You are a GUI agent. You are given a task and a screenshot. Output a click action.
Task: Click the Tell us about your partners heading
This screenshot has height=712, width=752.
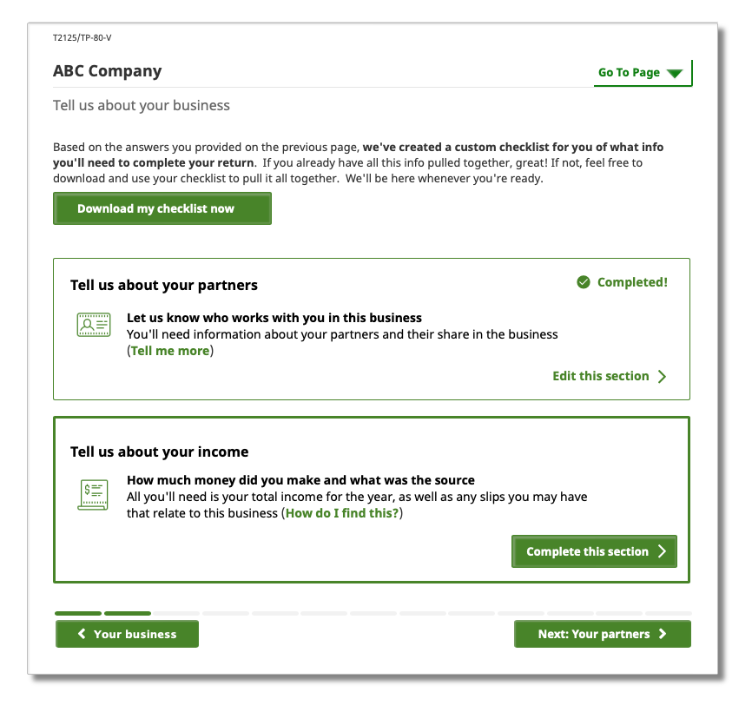pos(164,285)
